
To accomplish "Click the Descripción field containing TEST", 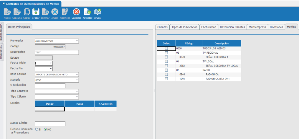I will click(57, 52).
